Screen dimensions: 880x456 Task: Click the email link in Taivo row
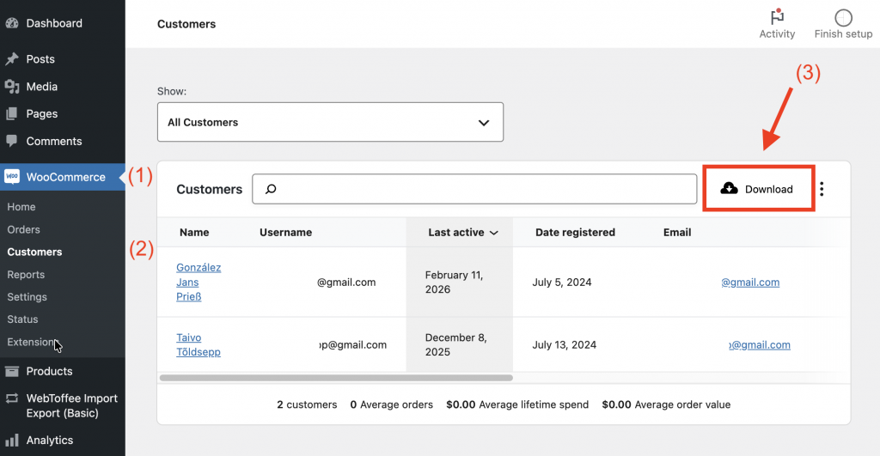[760, 344]
